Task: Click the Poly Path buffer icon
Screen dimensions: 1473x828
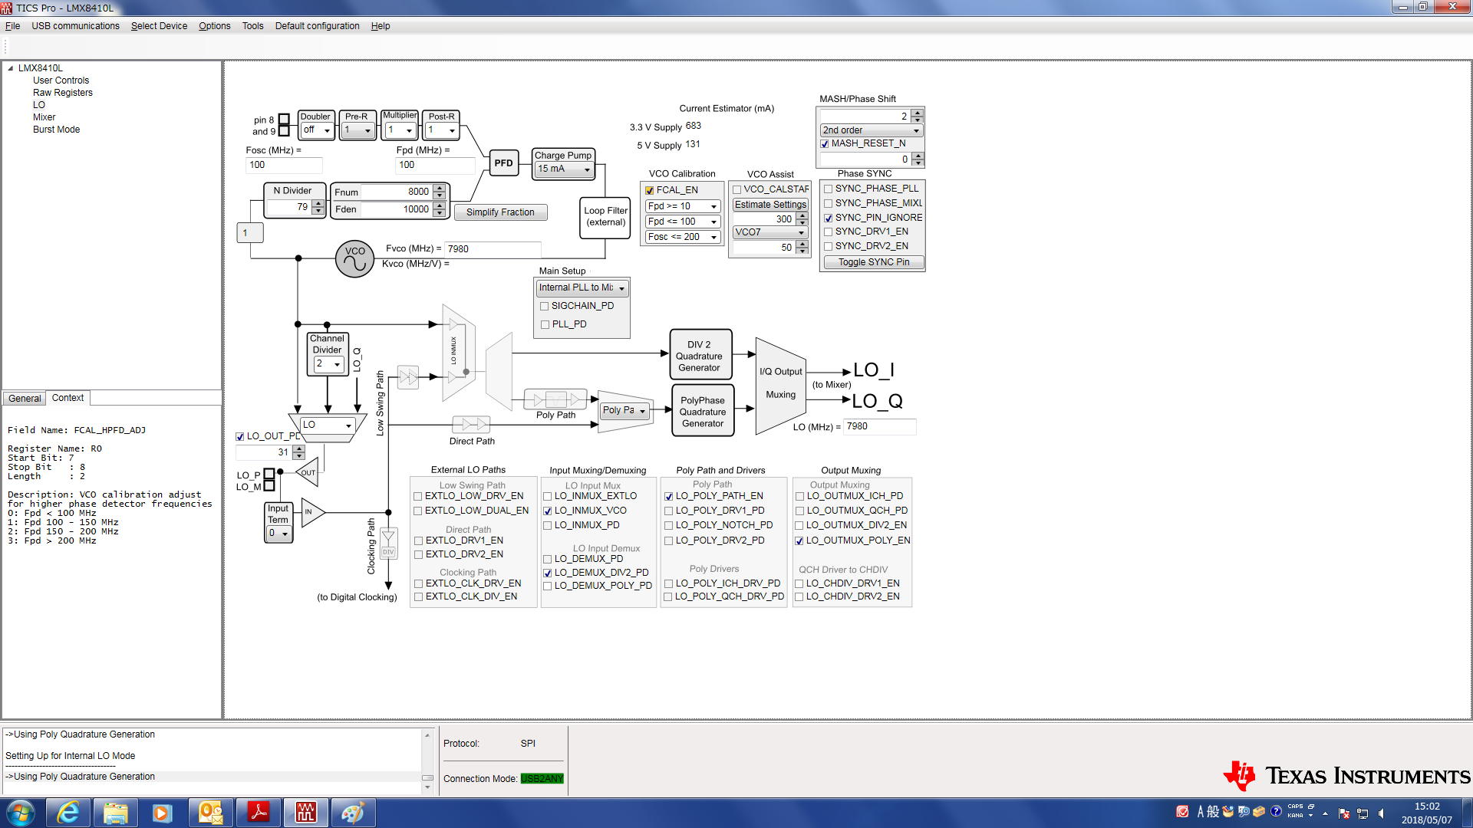Action: 555,399
